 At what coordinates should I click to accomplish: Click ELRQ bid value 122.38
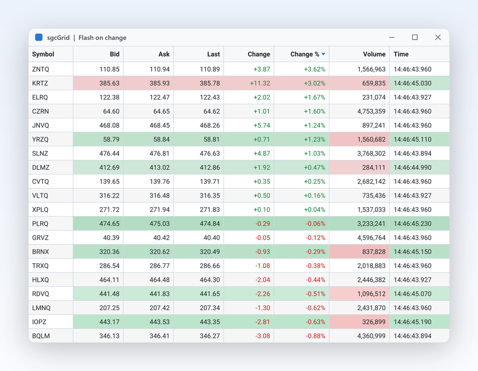[98, 97]
